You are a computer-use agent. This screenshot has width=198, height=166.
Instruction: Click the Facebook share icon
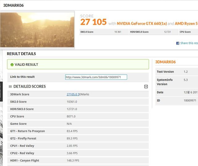(x=178, y=43)
